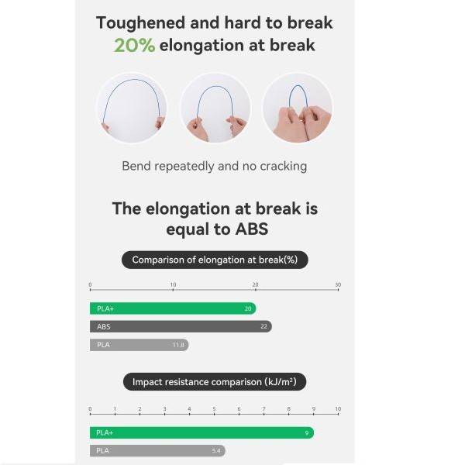Click the dark gray ABS bar

pos(180,327)
